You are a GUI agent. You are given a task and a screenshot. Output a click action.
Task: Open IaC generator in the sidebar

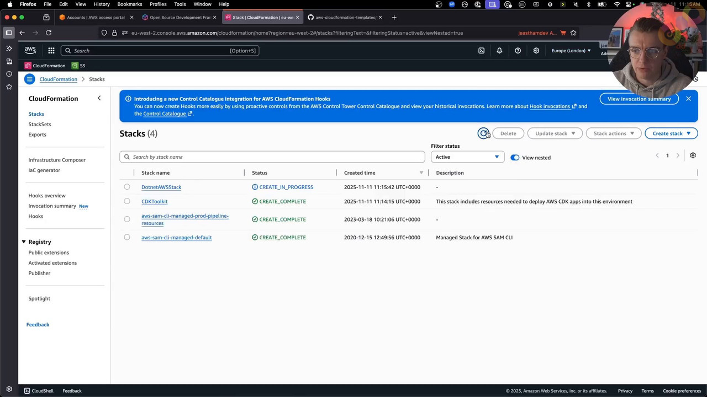44,170
